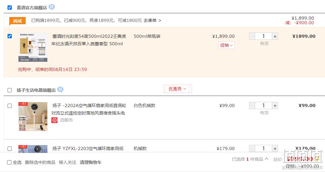
Task: Expand the 已选择 1 件商品 arrow
Action: [x=266, y=159]
